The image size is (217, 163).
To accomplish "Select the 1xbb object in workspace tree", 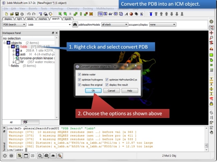I will tap(23, 46).
